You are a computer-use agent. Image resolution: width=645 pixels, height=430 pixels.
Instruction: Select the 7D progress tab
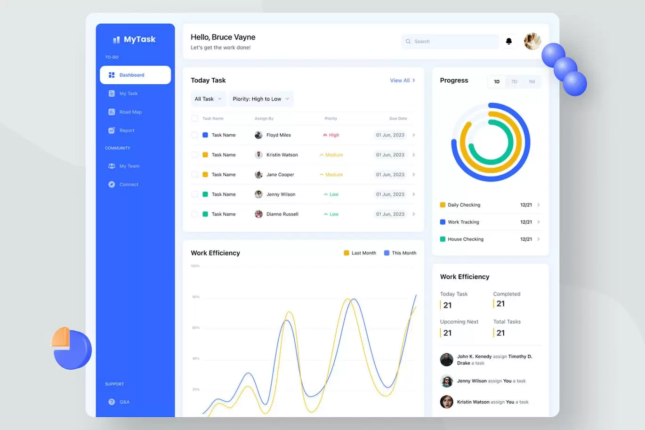514,82
